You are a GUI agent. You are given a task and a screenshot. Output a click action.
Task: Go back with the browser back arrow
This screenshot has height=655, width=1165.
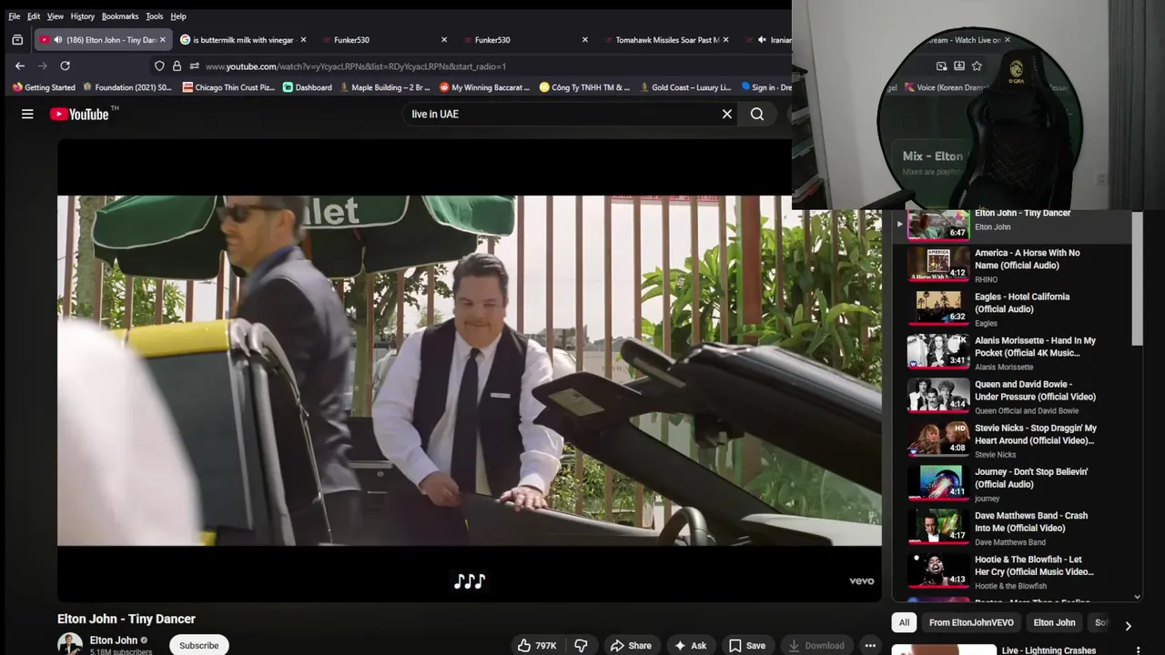20,65
